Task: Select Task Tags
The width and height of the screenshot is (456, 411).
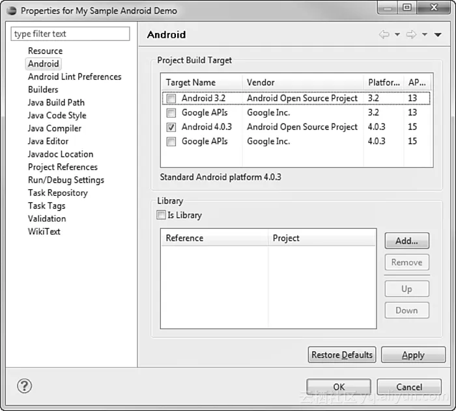Action: point(46,205)
